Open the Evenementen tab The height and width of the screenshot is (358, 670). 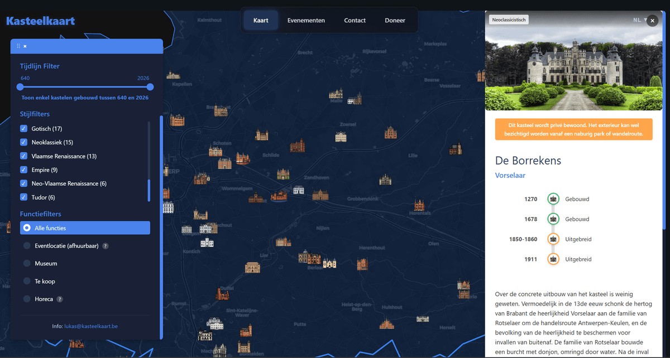point(306,21)
